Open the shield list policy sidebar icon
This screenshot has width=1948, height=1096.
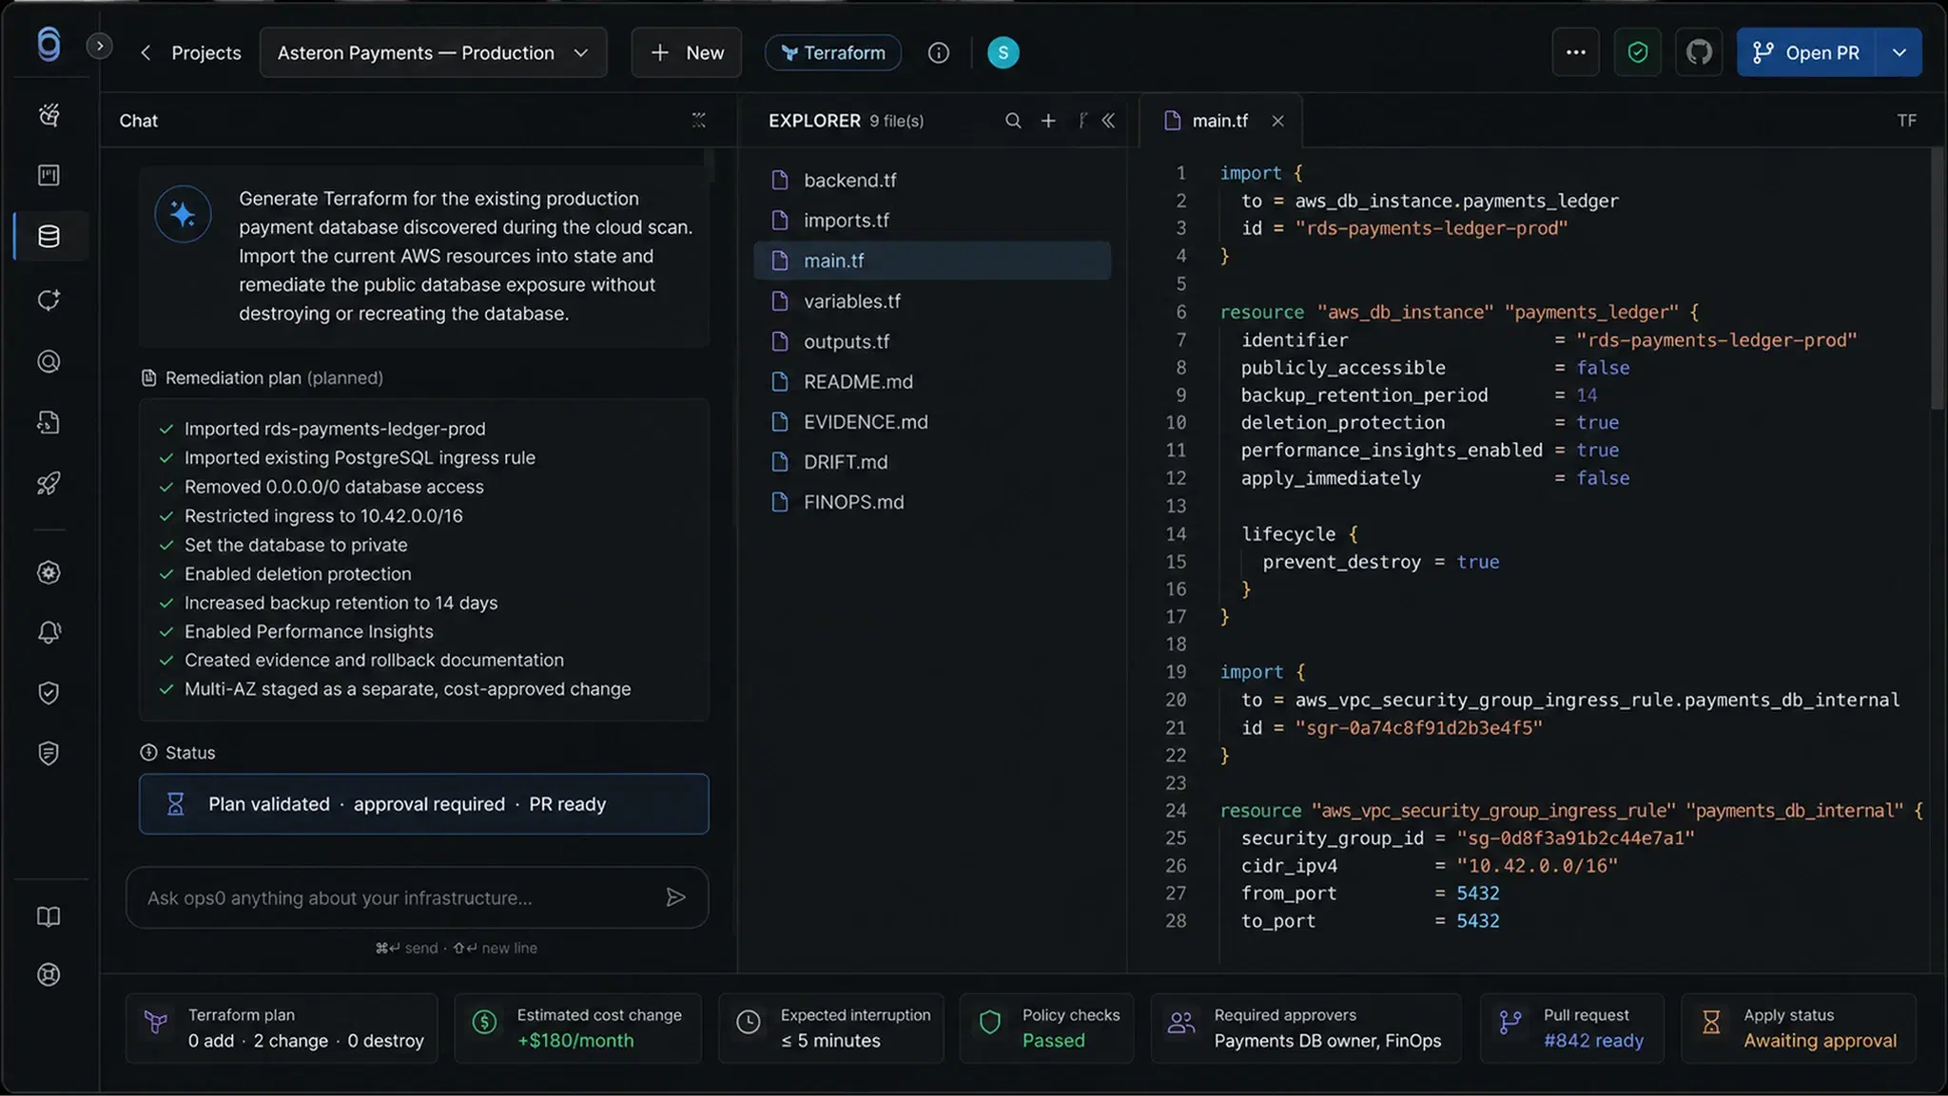[x=49, y=754]
